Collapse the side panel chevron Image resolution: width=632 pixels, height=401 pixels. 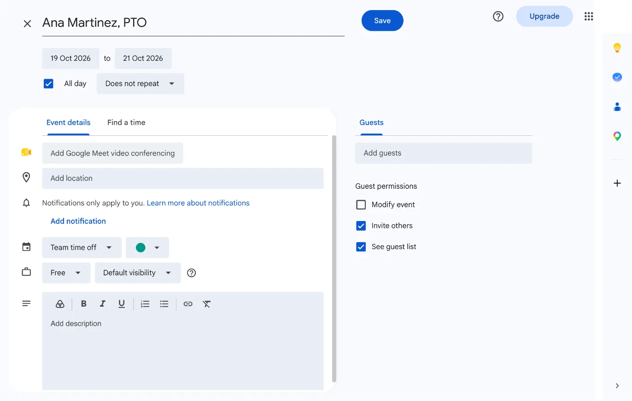(x=617, y=385)
